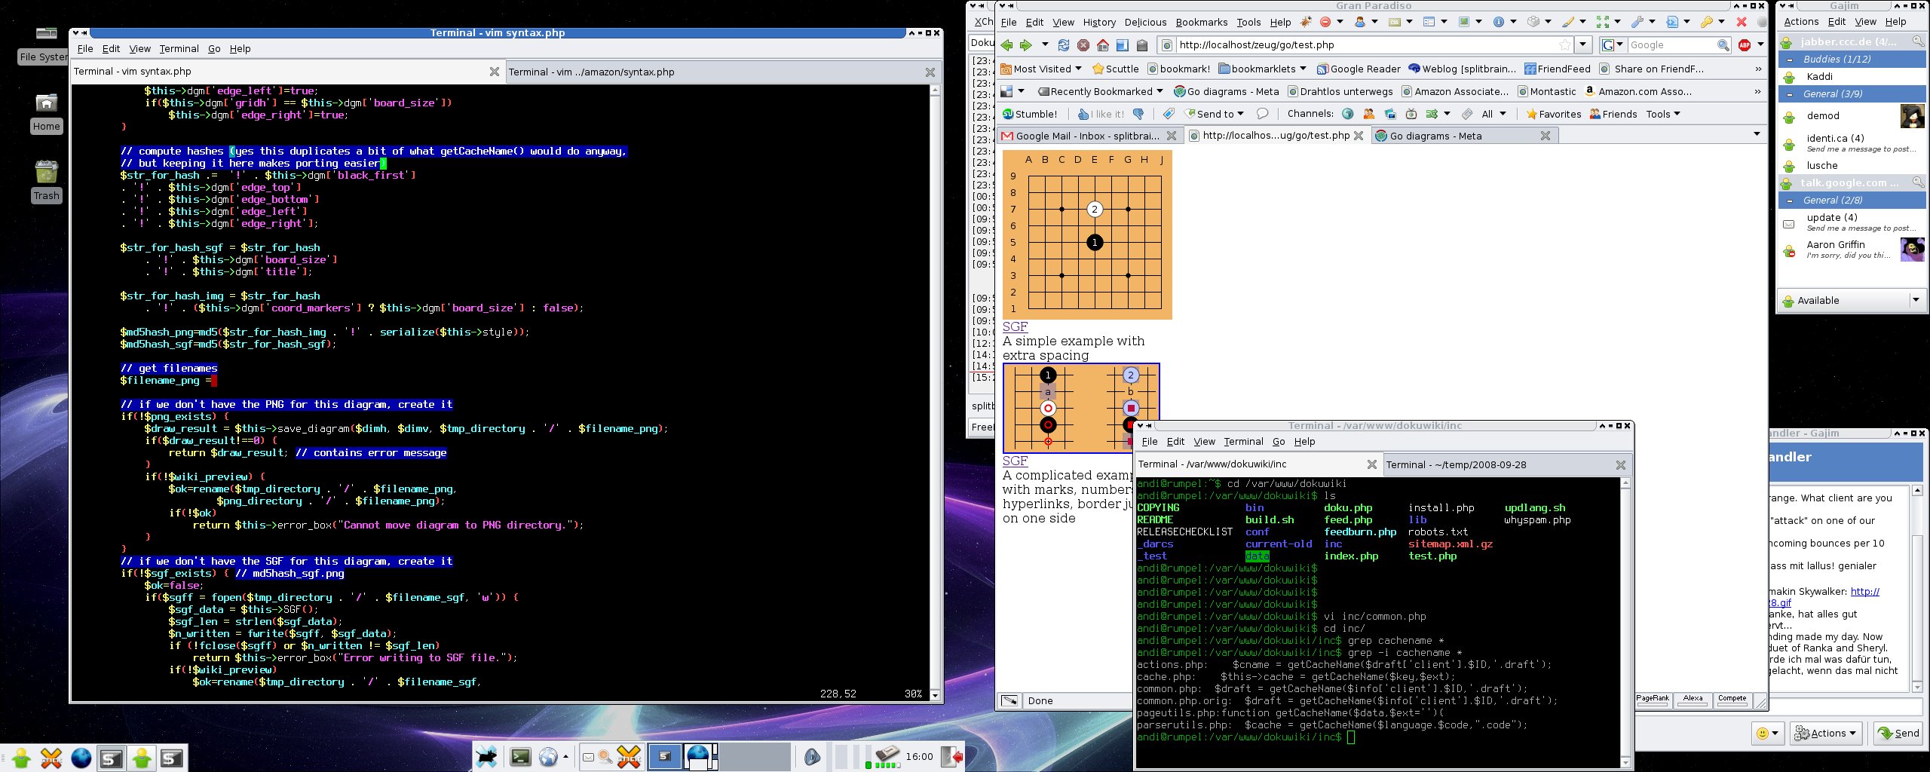Viewport: 1930px width, 772px height.
Task: Click the stop loading button in browser
Action: (x=1083, y=45)
